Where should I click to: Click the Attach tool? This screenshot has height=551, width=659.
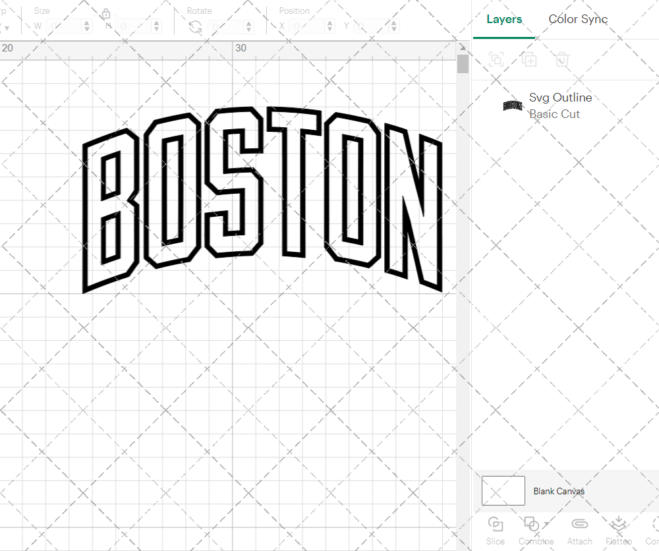(579, 531)
